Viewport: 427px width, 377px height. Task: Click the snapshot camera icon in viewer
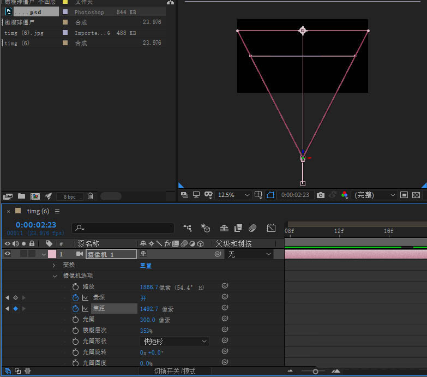[x=321, y=195]
